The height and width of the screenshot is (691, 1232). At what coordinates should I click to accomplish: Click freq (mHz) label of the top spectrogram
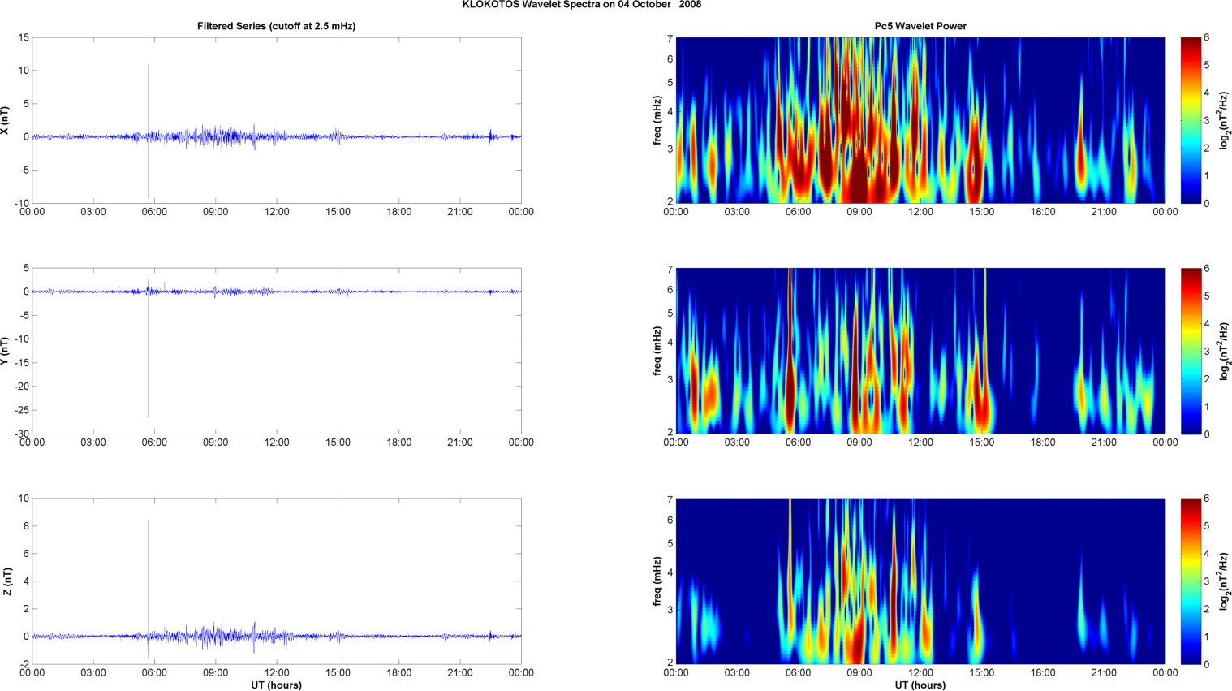click(x=657, y=120)
